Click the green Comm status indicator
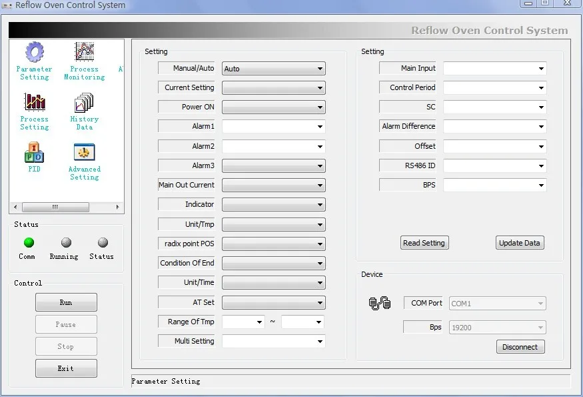Screen dimensions: 583x397 [x=29, y=243]
